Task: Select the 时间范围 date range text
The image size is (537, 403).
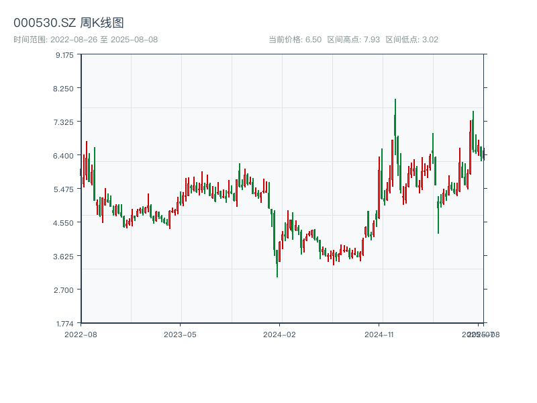Action: (85, 40)
